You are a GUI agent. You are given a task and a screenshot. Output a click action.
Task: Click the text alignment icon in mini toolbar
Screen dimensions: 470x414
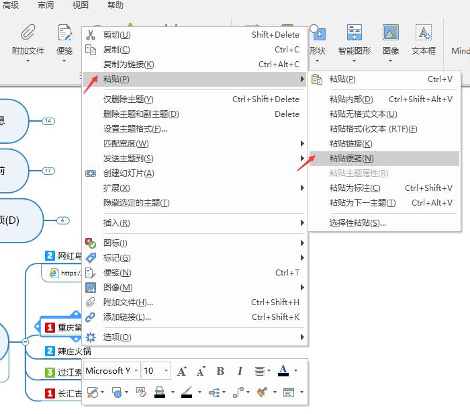[x=260, y=371]
